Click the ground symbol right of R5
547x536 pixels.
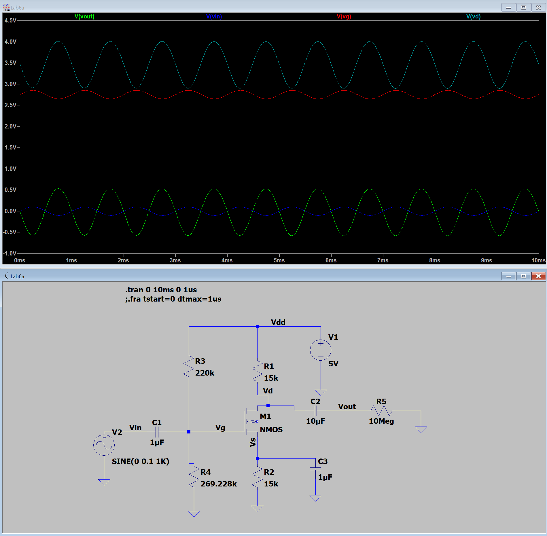421,429
